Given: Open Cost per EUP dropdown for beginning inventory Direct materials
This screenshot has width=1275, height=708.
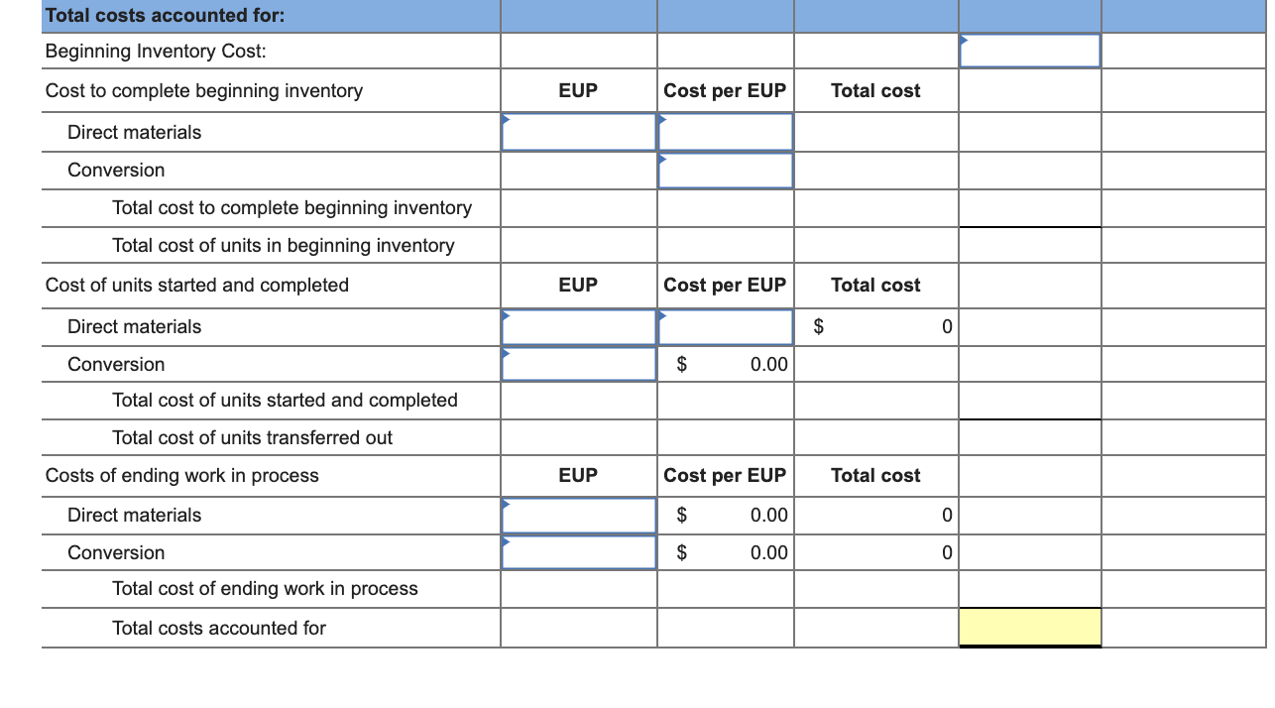Looking at the screenshot, I should (726, 132).
